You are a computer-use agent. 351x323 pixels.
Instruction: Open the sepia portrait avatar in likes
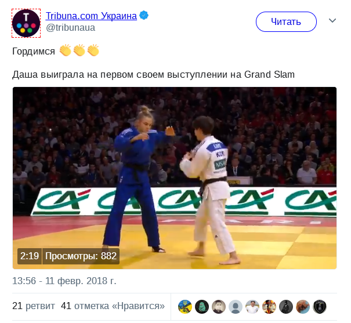219,307
